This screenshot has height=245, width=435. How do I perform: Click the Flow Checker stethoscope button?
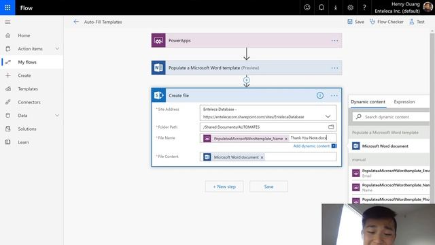click(x=387, y=22)
